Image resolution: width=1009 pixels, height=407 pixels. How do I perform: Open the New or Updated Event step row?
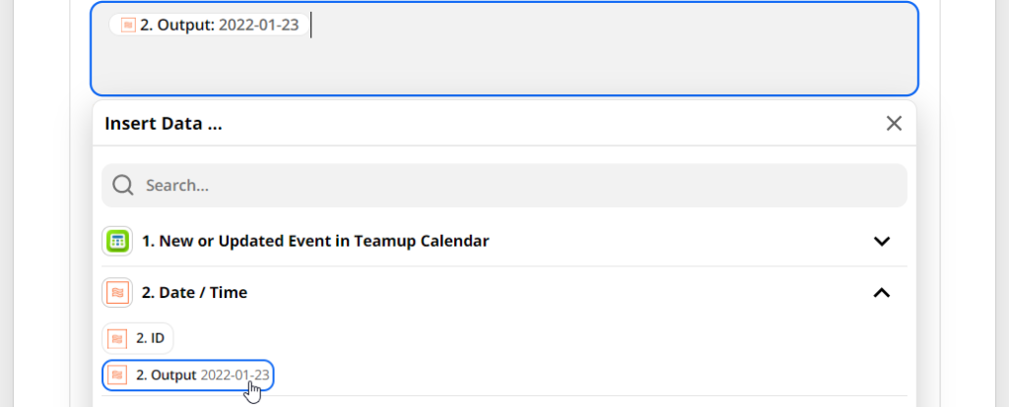(x=314, y=241)
